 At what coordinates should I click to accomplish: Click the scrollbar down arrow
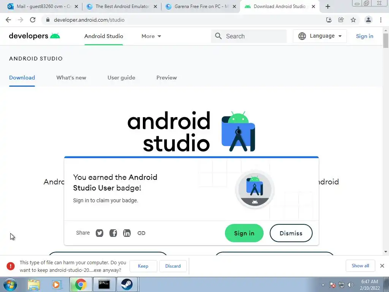[386, 252]
